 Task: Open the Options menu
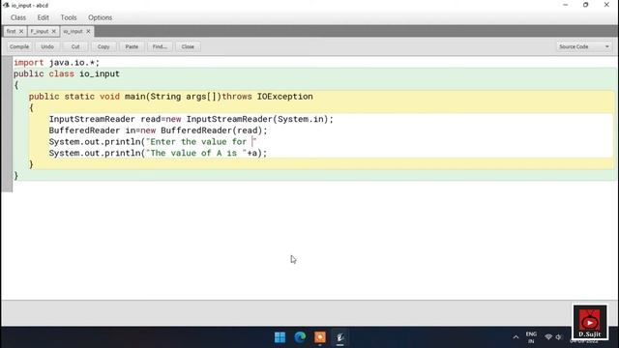[x=100, y=17]
